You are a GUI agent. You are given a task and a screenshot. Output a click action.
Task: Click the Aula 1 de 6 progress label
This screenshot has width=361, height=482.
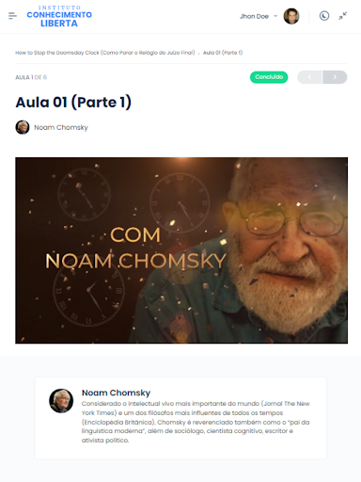coord(31,77)
